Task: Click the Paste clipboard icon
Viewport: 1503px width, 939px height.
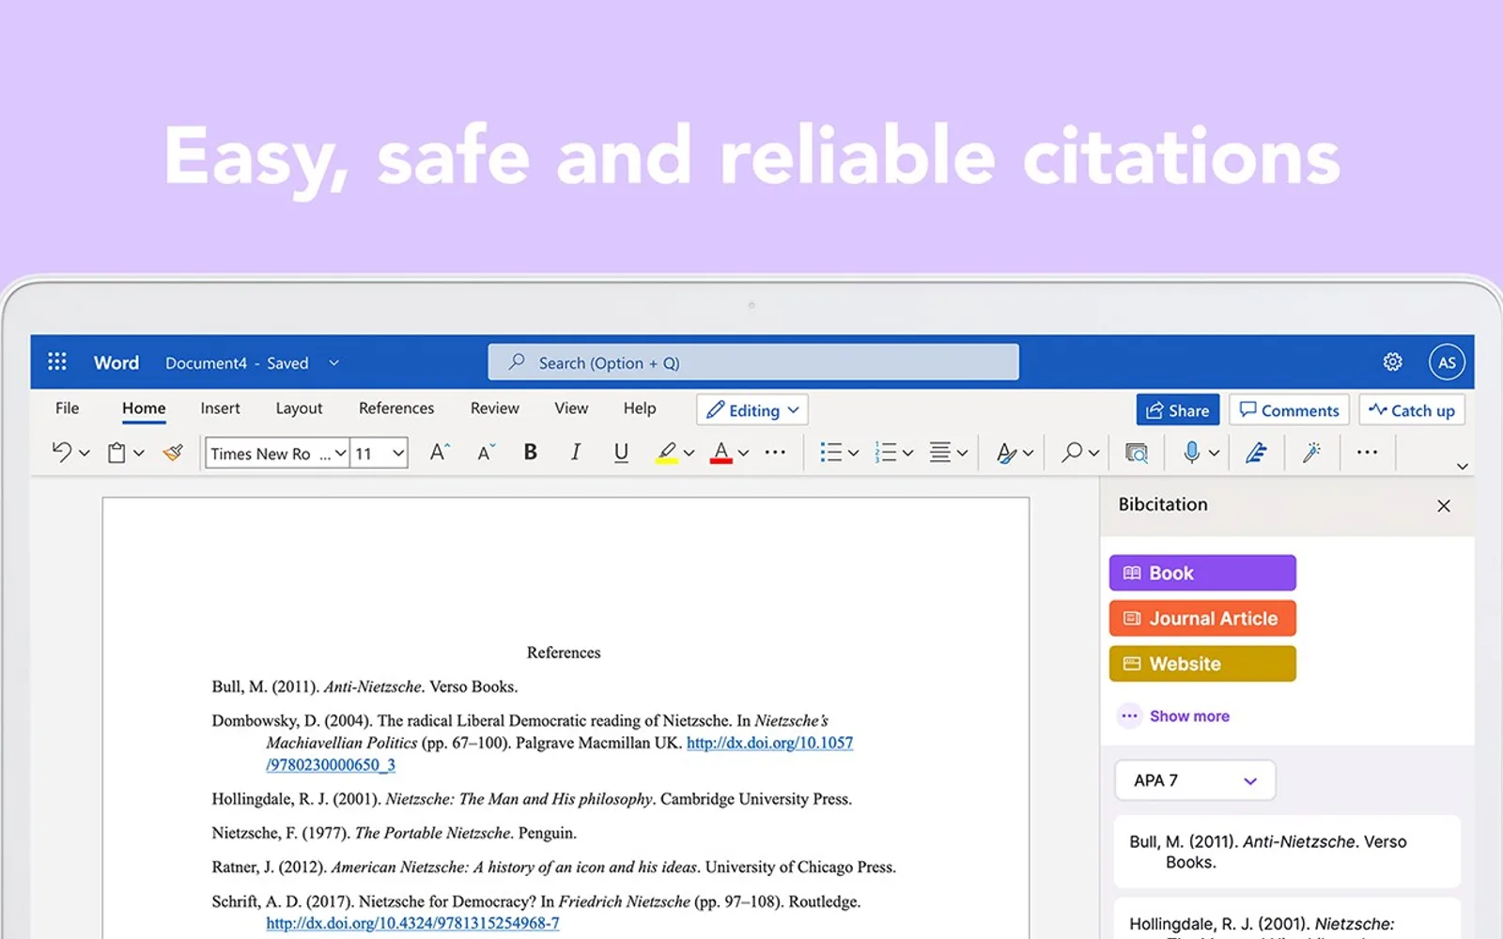Action: click(x=116, y=453)
